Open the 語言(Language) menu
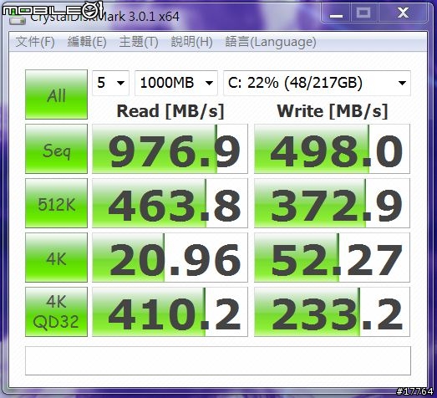437x398 pixels. [x=271, y=42]
